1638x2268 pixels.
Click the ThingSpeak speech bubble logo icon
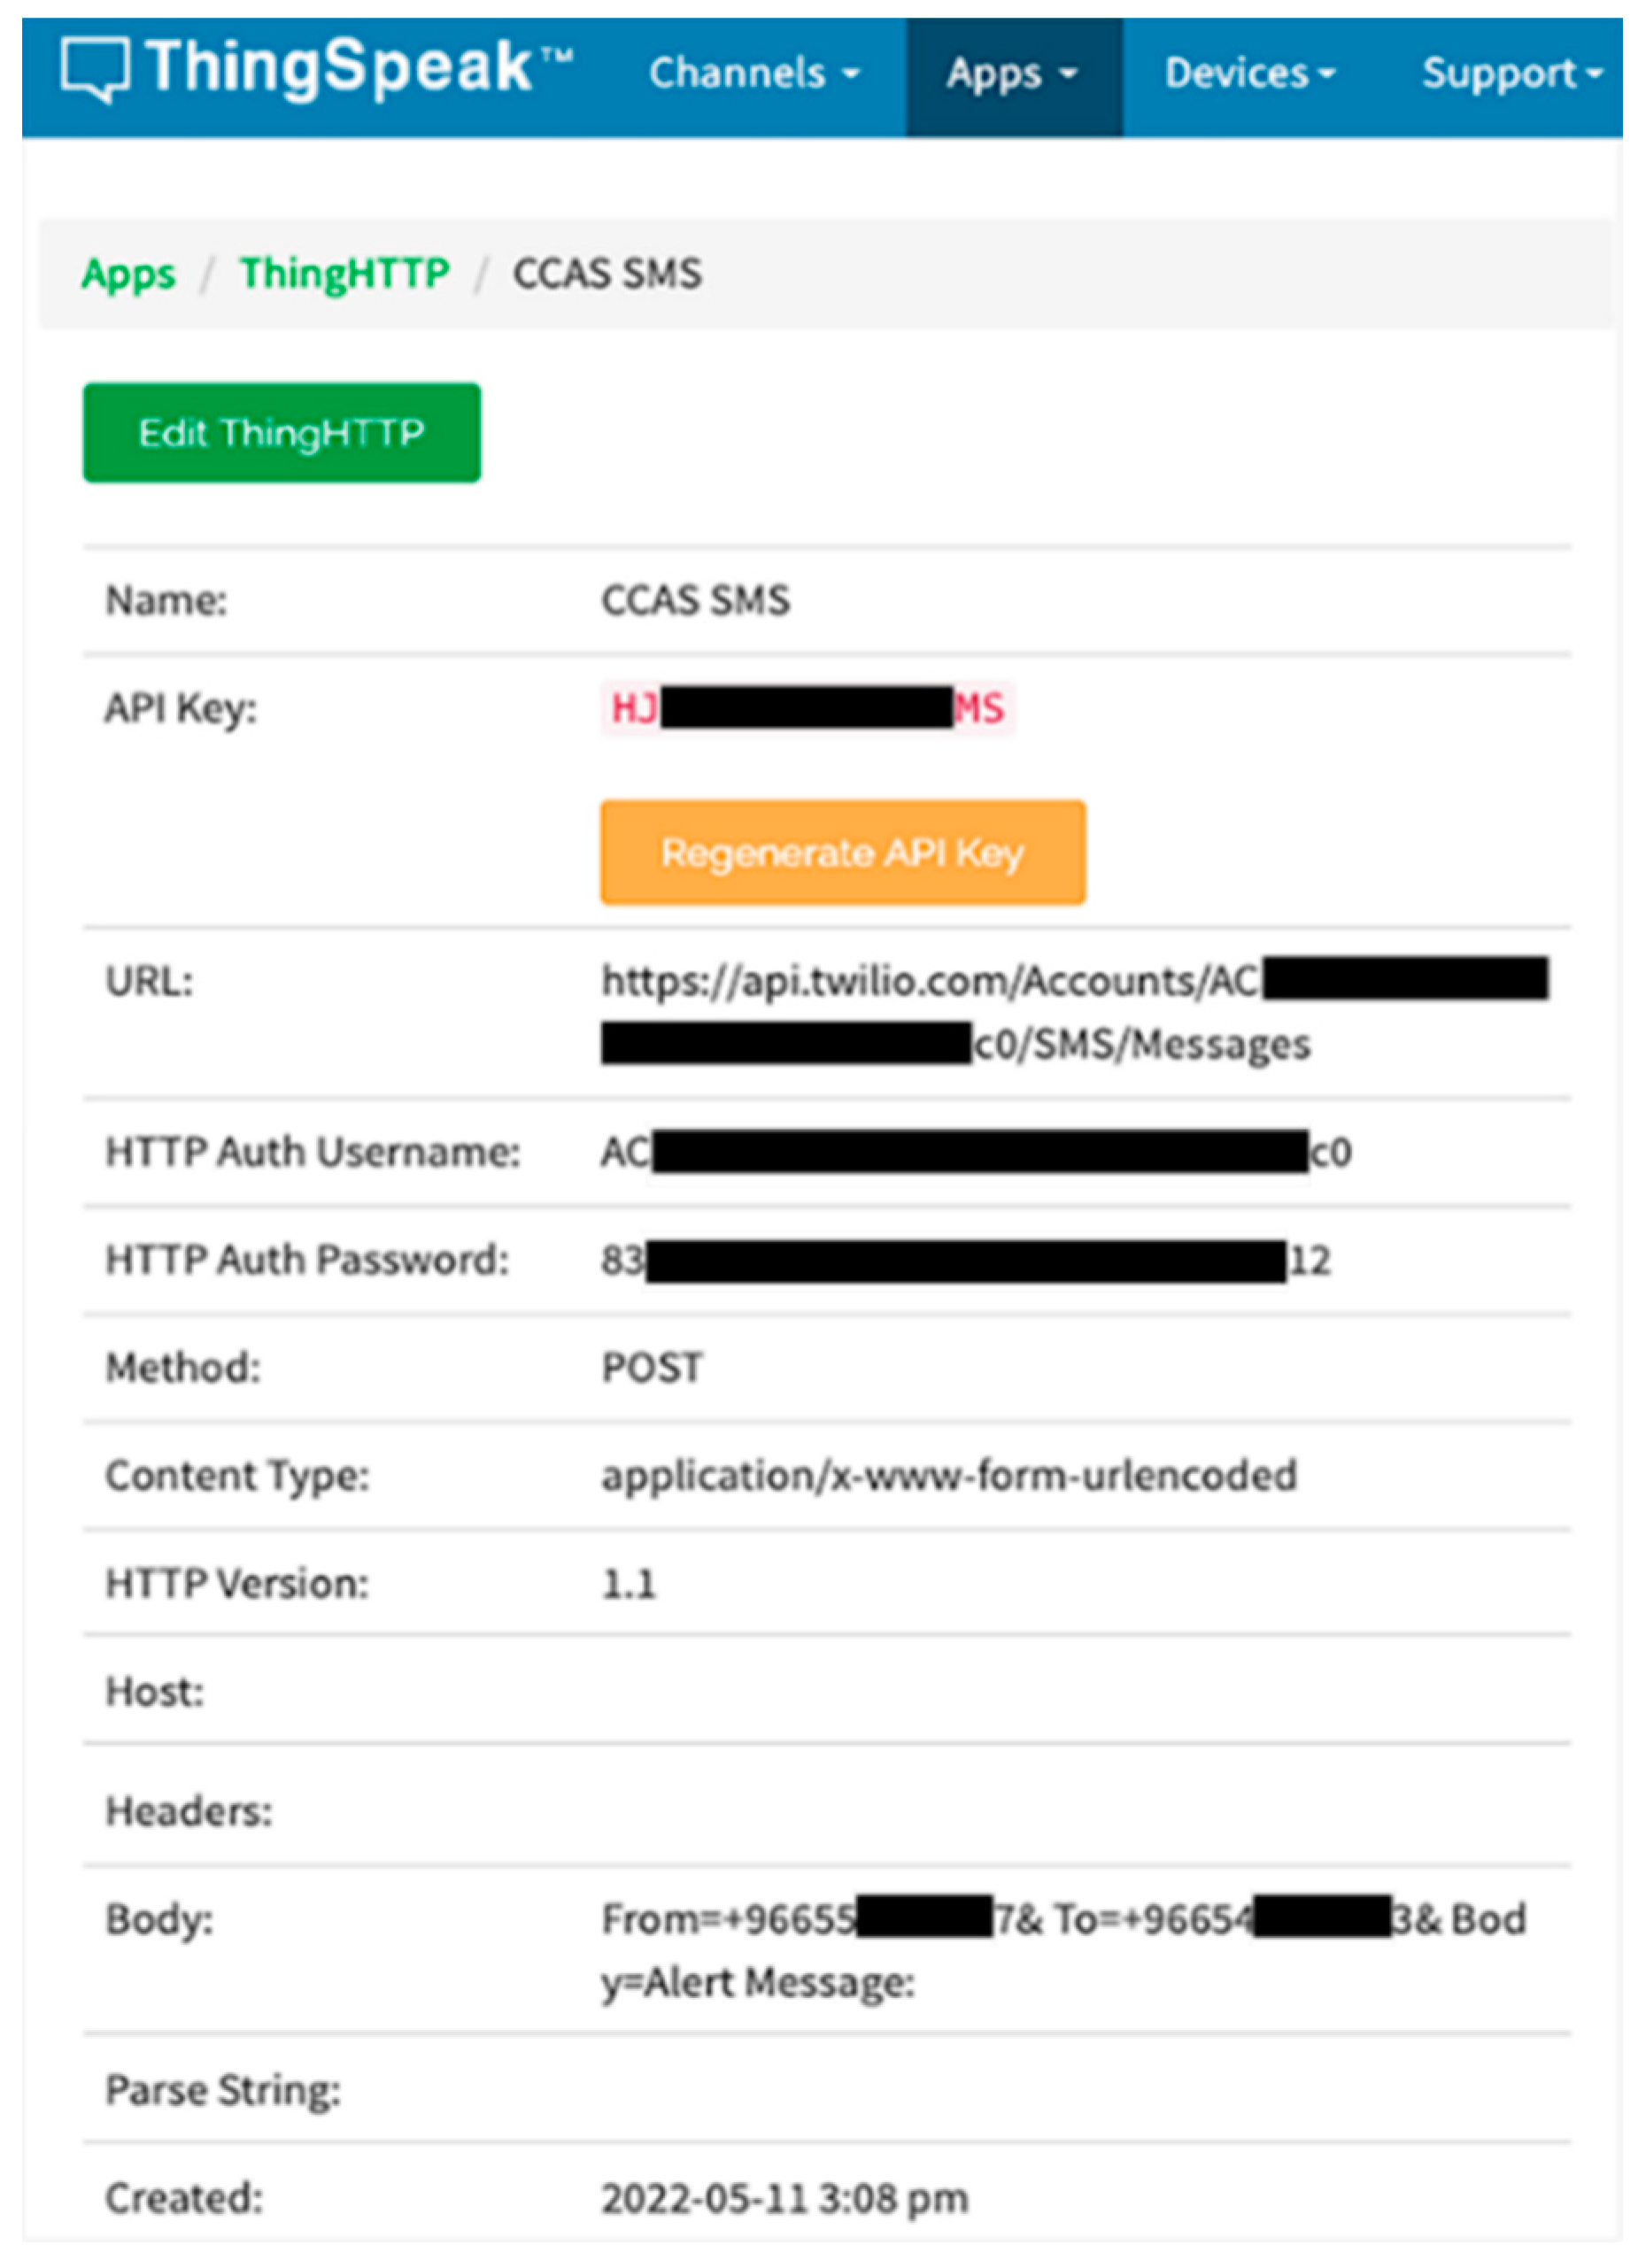coord(94,70)
